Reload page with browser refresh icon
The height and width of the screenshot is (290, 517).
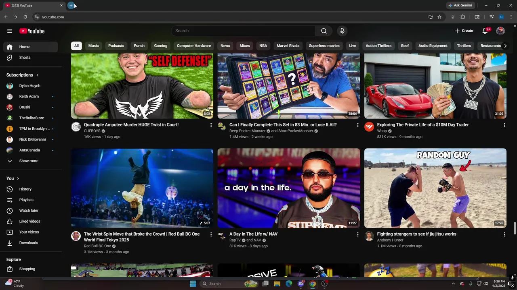pyautogui.click(x=25, y=17)
